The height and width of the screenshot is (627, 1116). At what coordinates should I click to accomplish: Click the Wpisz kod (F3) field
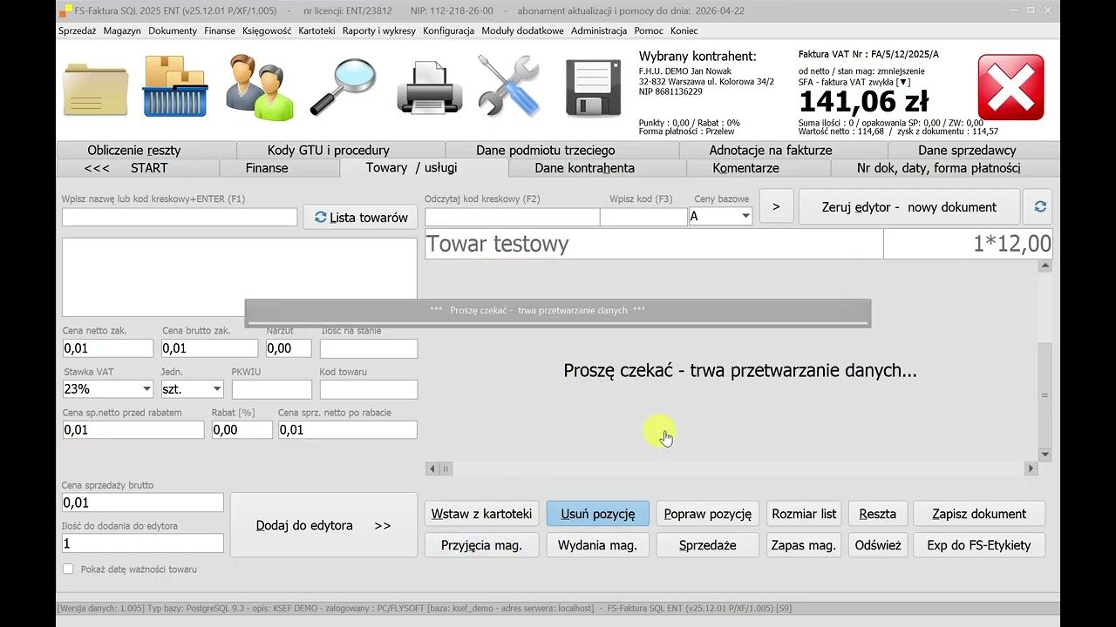[x=643, y=217]
